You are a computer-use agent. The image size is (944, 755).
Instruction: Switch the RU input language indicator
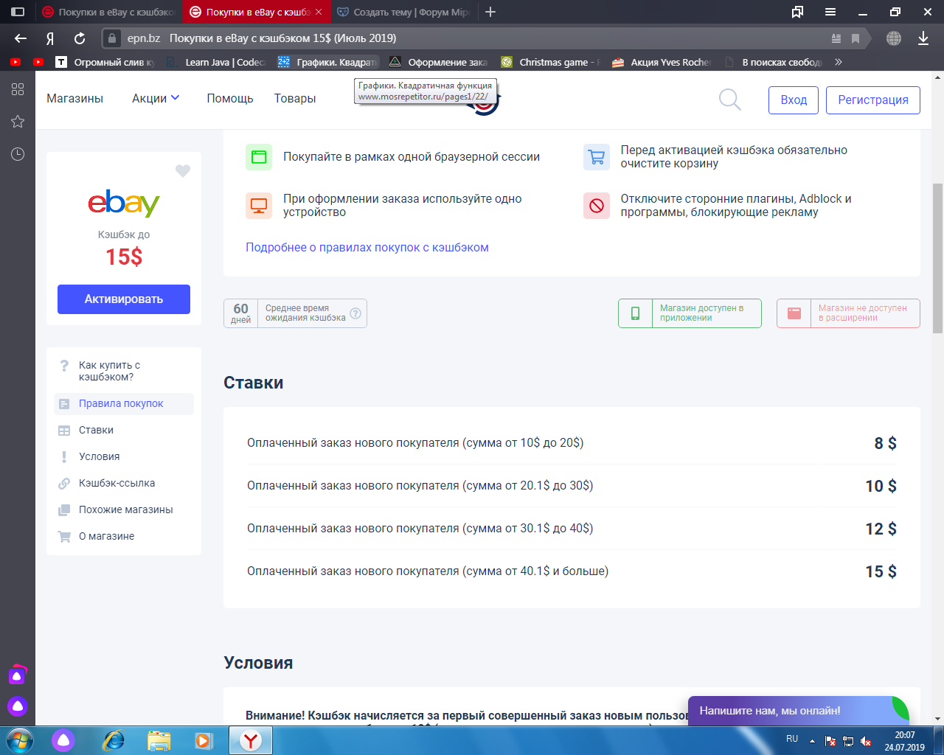(x=792, y=739)
